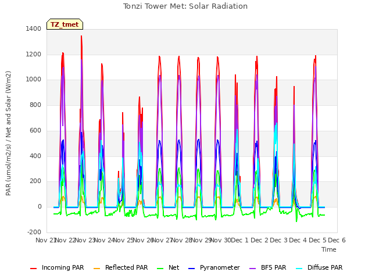Click the Dec 4 x-axis tick label
The image size is (372, 279).
pos(298,240)
